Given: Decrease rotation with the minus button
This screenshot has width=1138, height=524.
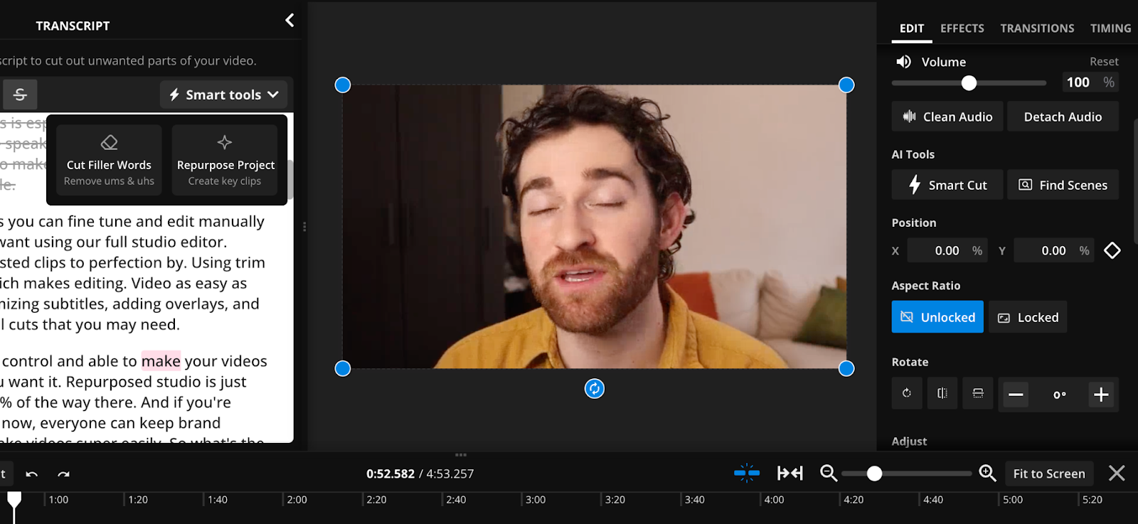Looking at the screenshot, I should pyautogui.click(x=1016, y=395).
